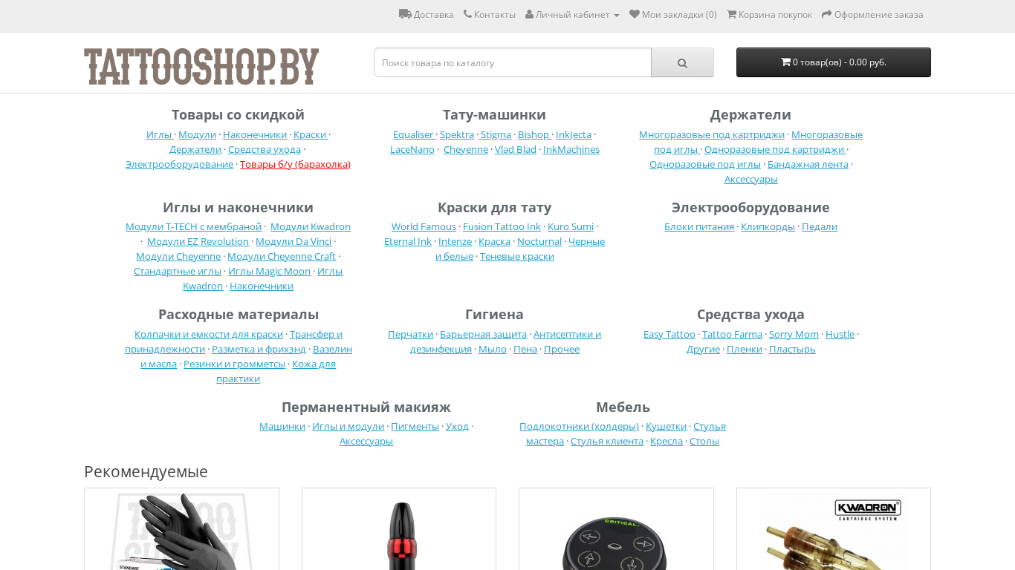The image size is (1015, 570).
Task: Expand the Личный кабинет dropdown
Action: pyautogui.click(x=572, y=14)
